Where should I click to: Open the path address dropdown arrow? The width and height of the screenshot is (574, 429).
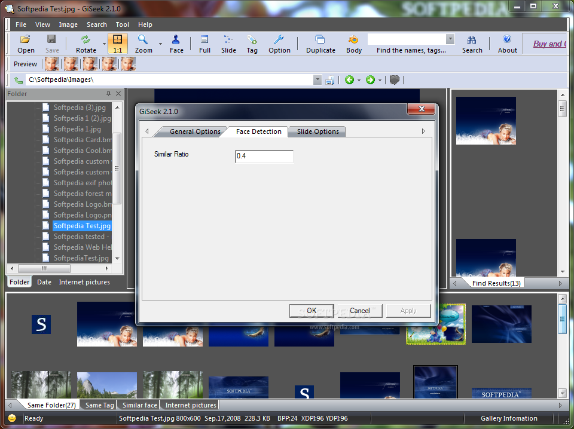pyautogui.click(x=317, y=79)
